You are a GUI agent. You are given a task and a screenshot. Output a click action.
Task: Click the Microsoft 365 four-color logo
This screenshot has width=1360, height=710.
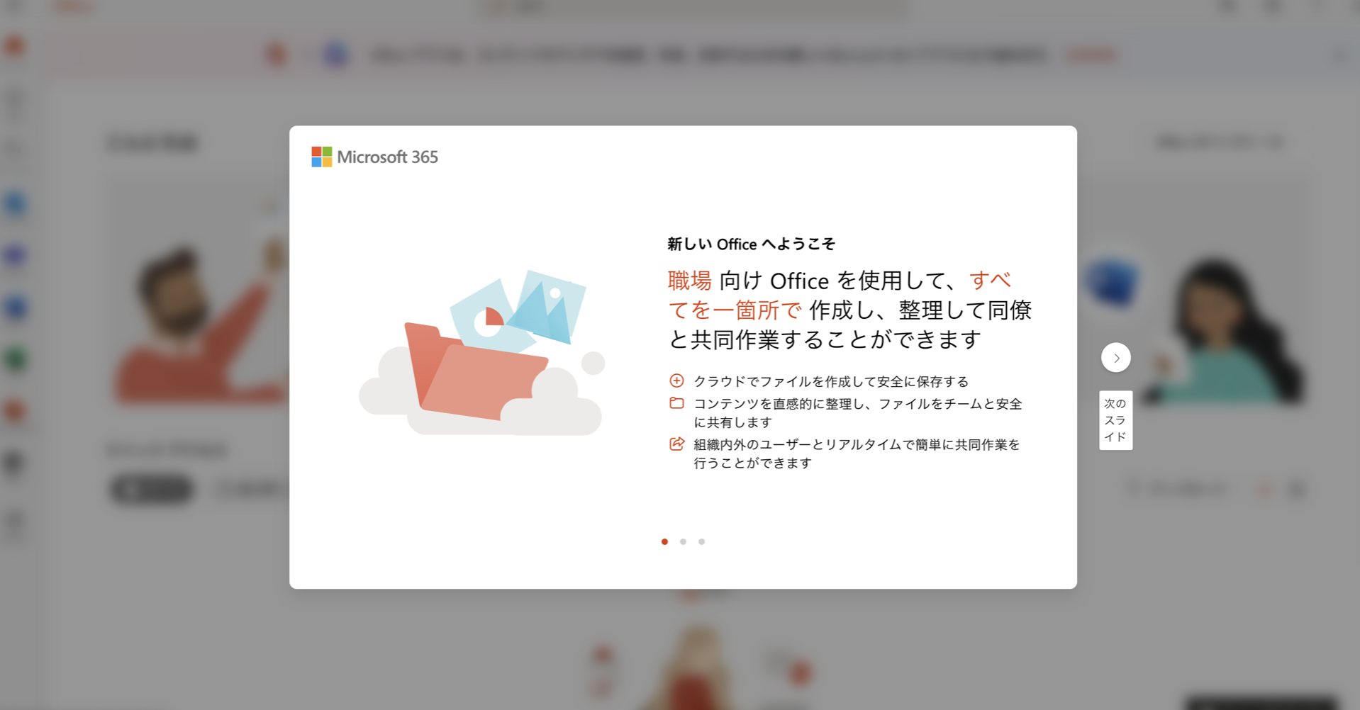click(321, 157)
